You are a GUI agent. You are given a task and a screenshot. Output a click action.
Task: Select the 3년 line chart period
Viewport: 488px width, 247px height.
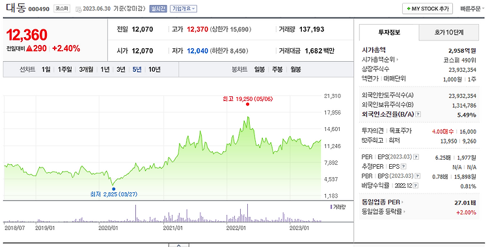[121, 70]
